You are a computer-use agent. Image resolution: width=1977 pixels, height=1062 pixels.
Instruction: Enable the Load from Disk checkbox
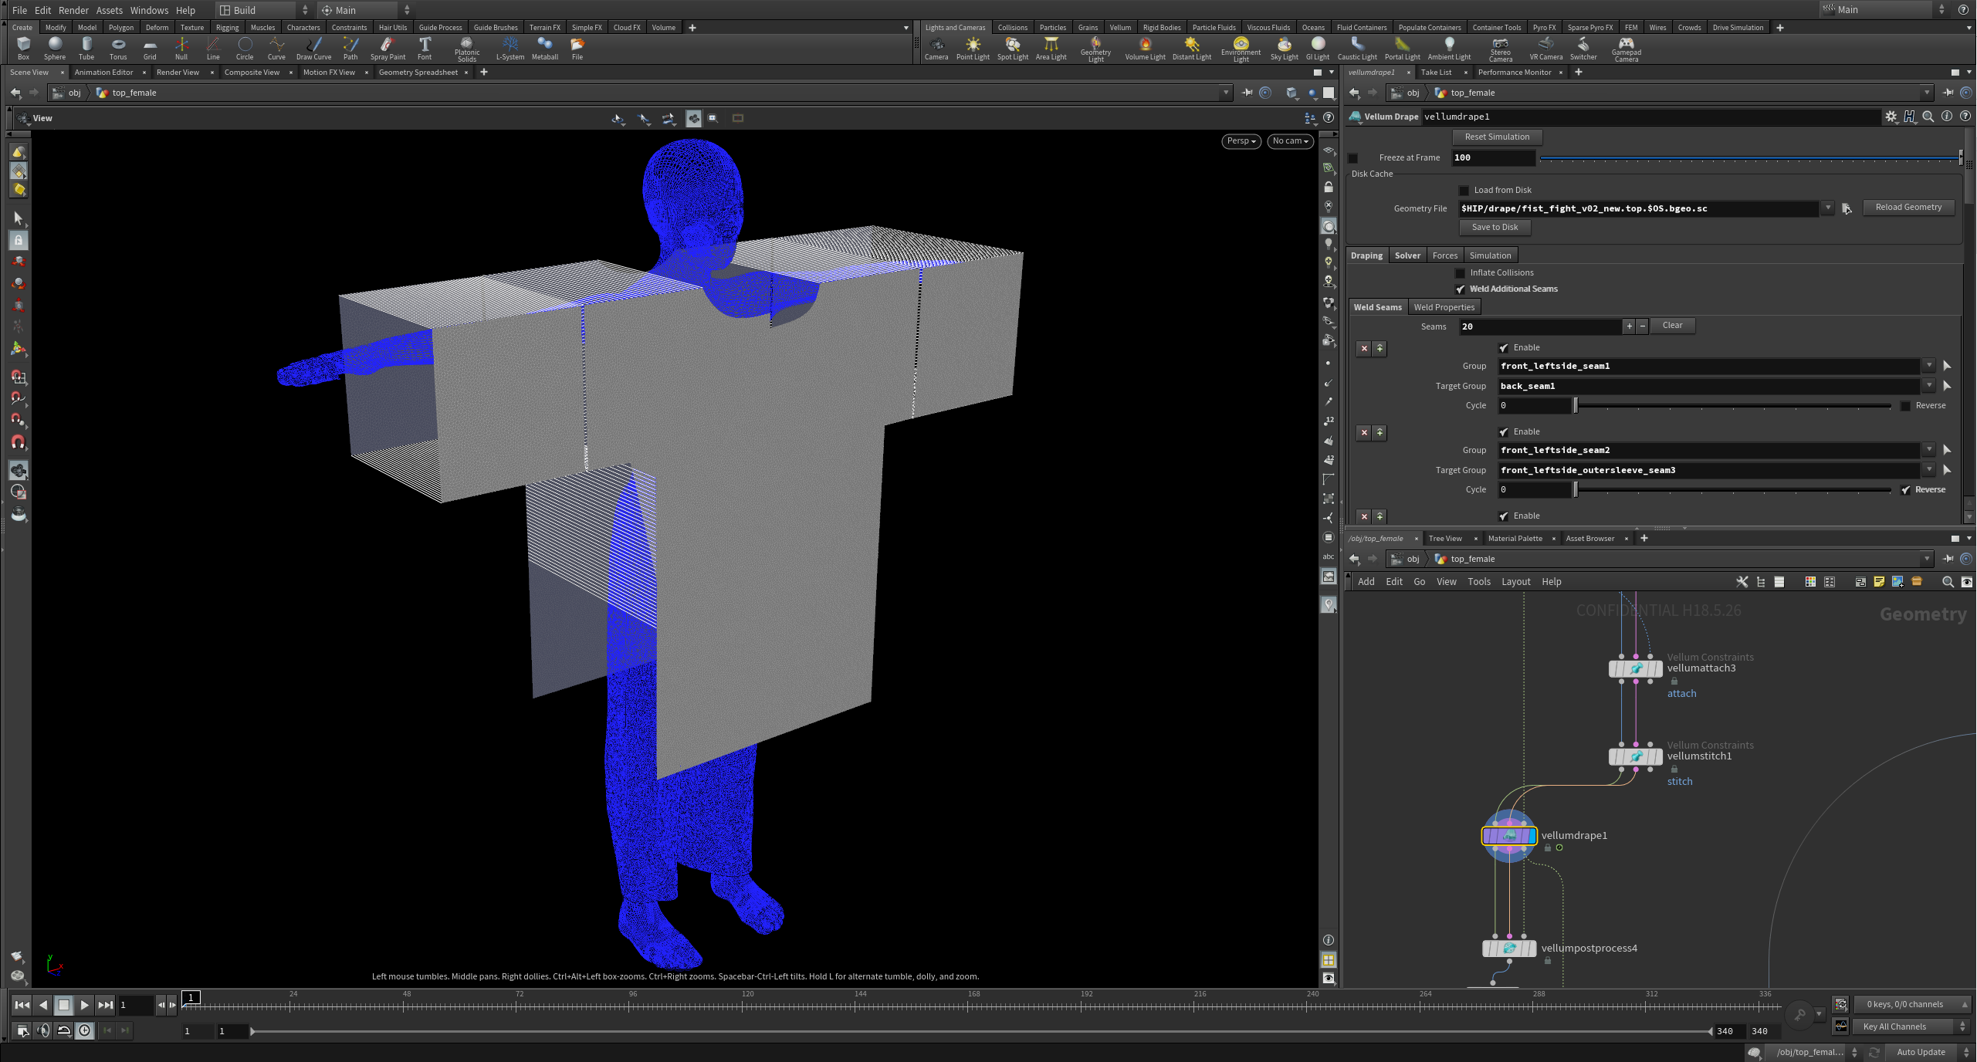[1464, 189]
